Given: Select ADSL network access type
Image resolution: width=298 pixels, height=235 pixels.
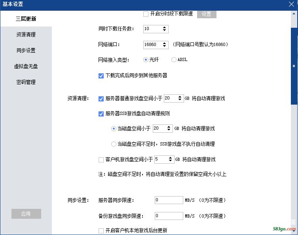Looking at the screenshot, I should tap(174, 60).
